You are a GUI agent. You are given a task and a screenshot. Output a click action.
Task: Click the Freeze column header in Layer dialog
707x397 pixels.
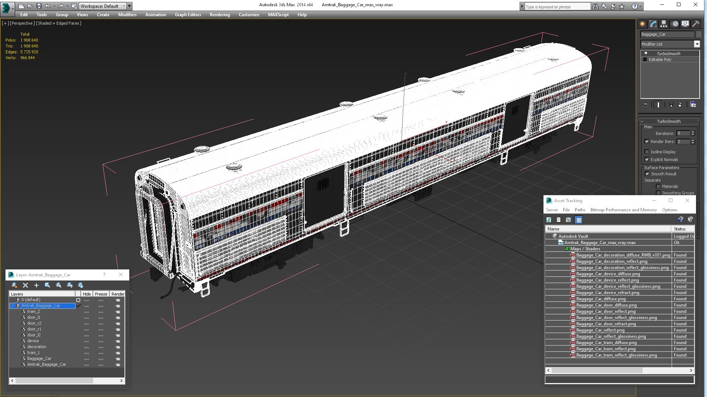coord(101,294)
